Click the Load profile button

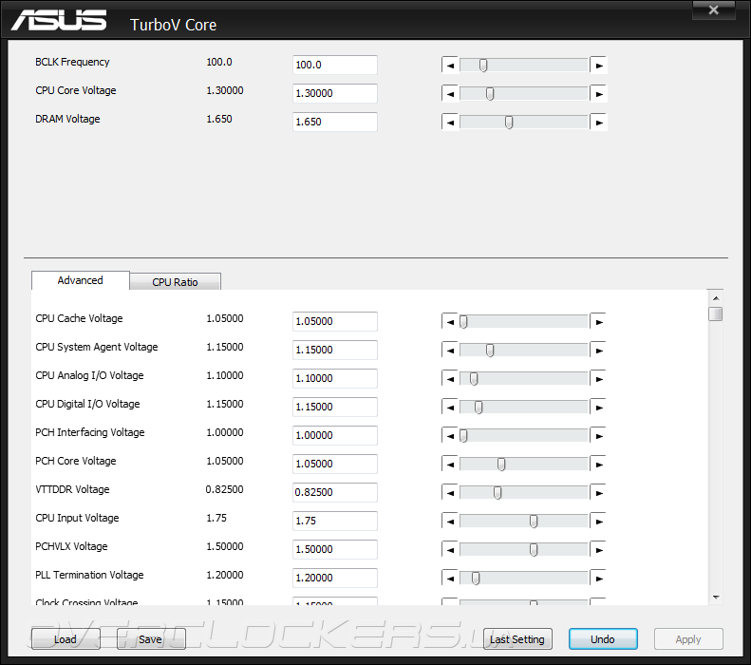click(x=66, y=639)
